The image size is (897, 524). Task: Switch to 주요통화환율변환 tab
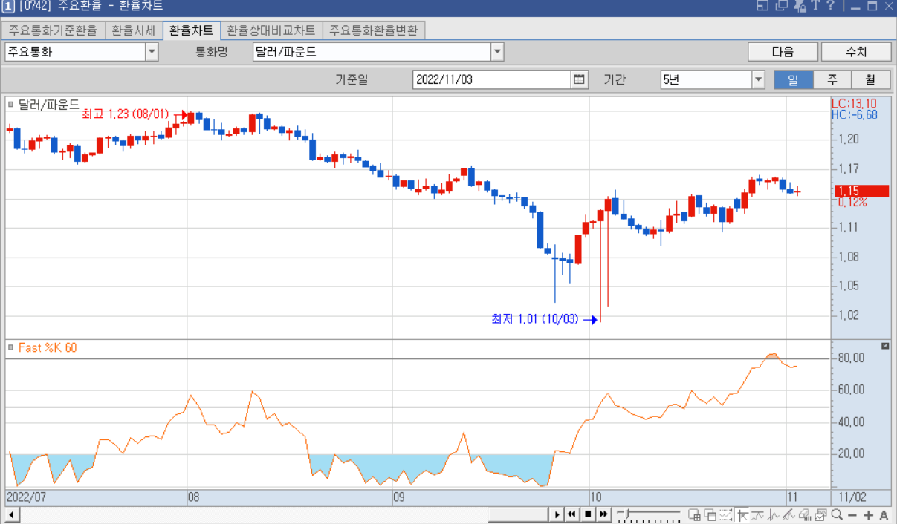374,30
